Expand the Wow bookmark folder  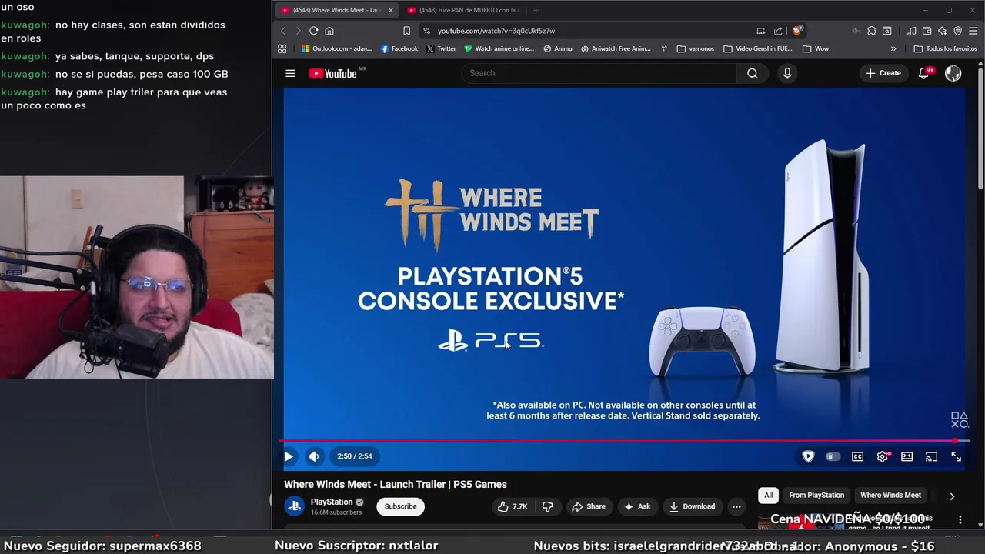click(816, 48)
